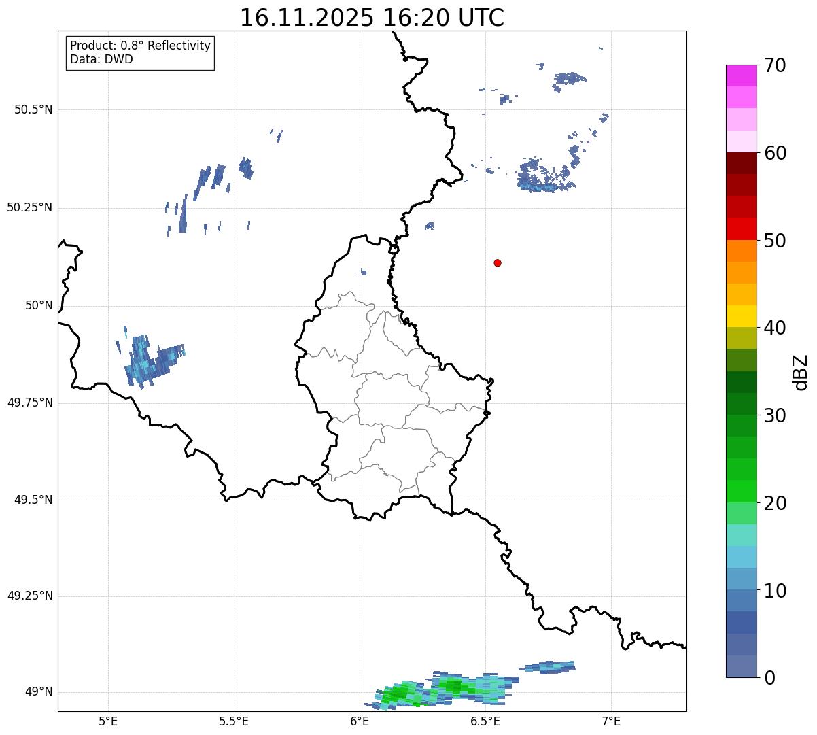Click the 5°E longitude label
Screen dimensions: 817x735
108,721
